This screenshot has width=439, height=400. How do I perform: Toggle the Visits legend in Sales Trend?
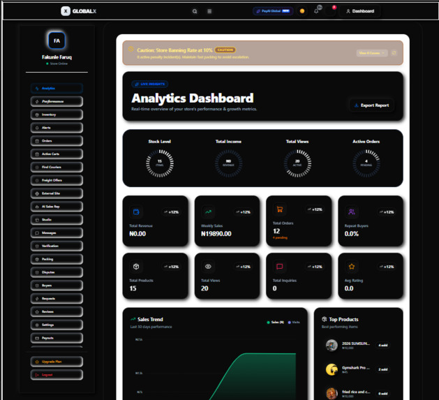tap(294, 323)
